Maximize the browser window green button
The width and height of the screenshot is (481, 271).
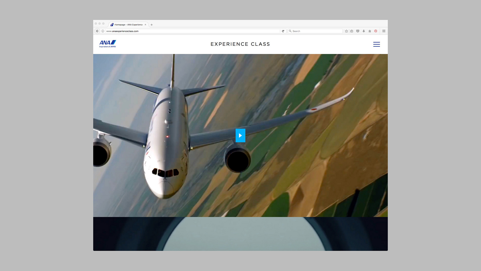(103, 24)
